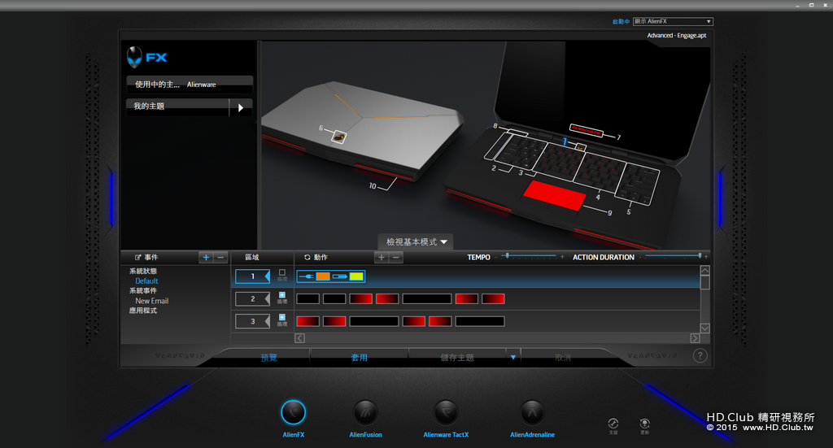Select the Alienware logo zone 7

586,131
